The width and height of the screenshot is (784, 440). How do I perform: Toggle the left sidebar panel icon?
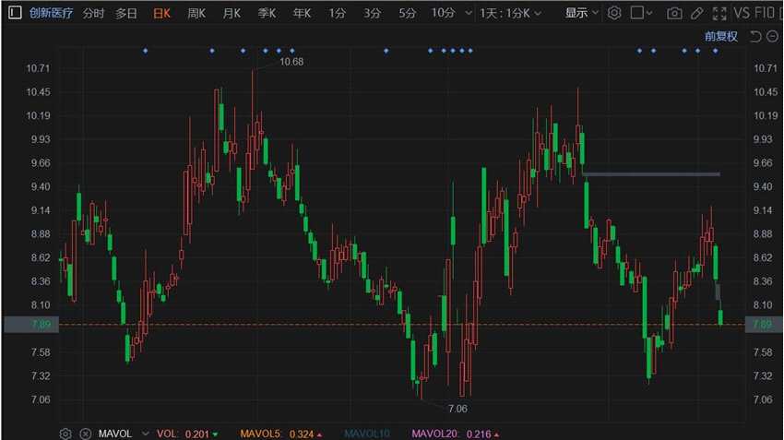click(x=15, y=13)
